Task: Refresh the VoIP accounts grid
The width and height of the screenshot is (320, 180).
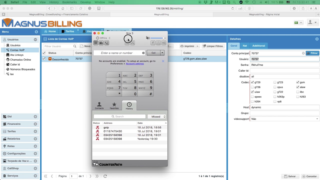Action: click(x=105, y=176)
